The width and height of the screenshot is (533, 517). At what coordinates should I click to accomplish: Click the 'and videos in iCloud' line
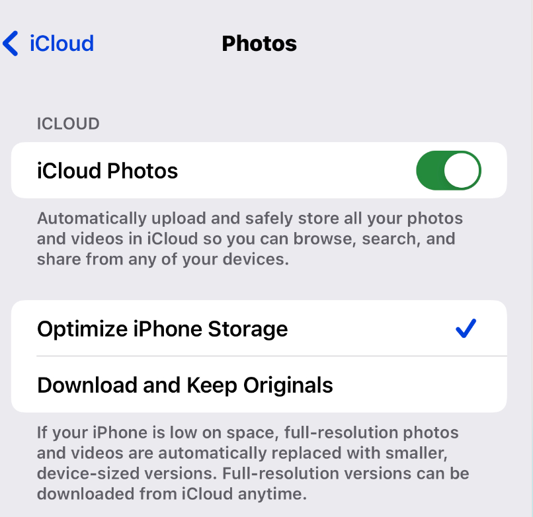click(x=246, y=239)
